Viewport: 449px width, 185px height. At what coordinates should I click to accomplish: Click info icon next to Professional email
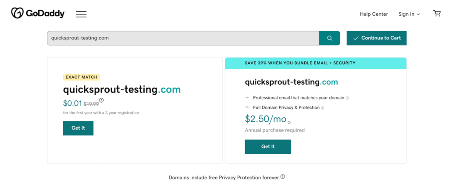click(347, 98)
